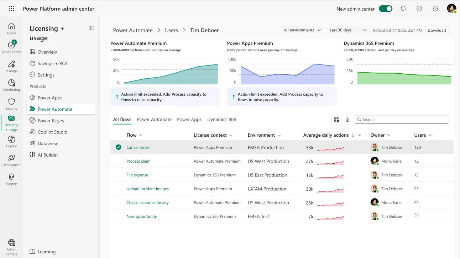Open Manage in left rail

click(11, 66)
